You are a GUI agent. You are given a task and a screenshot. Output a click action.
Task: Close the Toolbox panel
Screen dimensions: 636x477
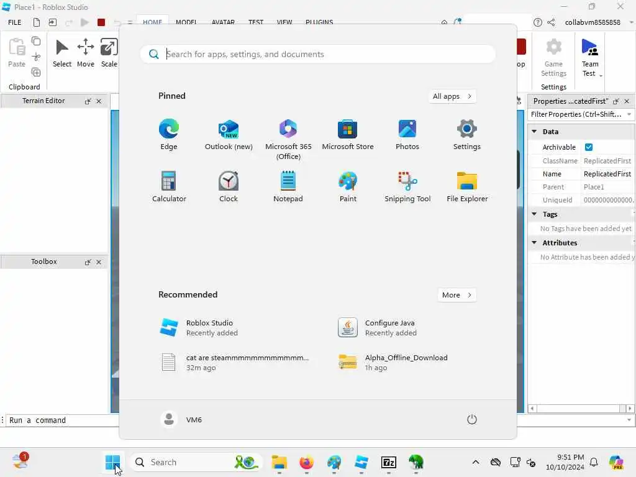(x=99, y=262)
